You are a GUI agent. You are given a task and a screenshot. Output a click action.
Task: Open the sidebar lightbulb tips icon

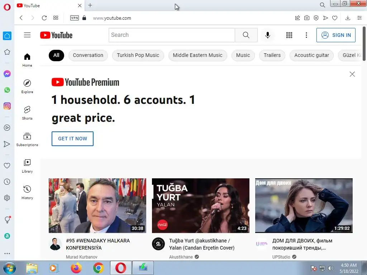point(8,219)
